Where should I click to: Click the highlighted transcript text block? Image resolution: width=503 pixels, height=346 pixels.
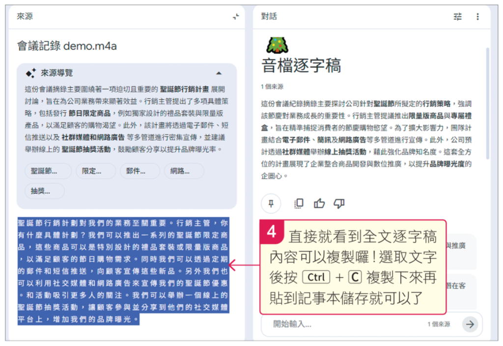[123, 271]
